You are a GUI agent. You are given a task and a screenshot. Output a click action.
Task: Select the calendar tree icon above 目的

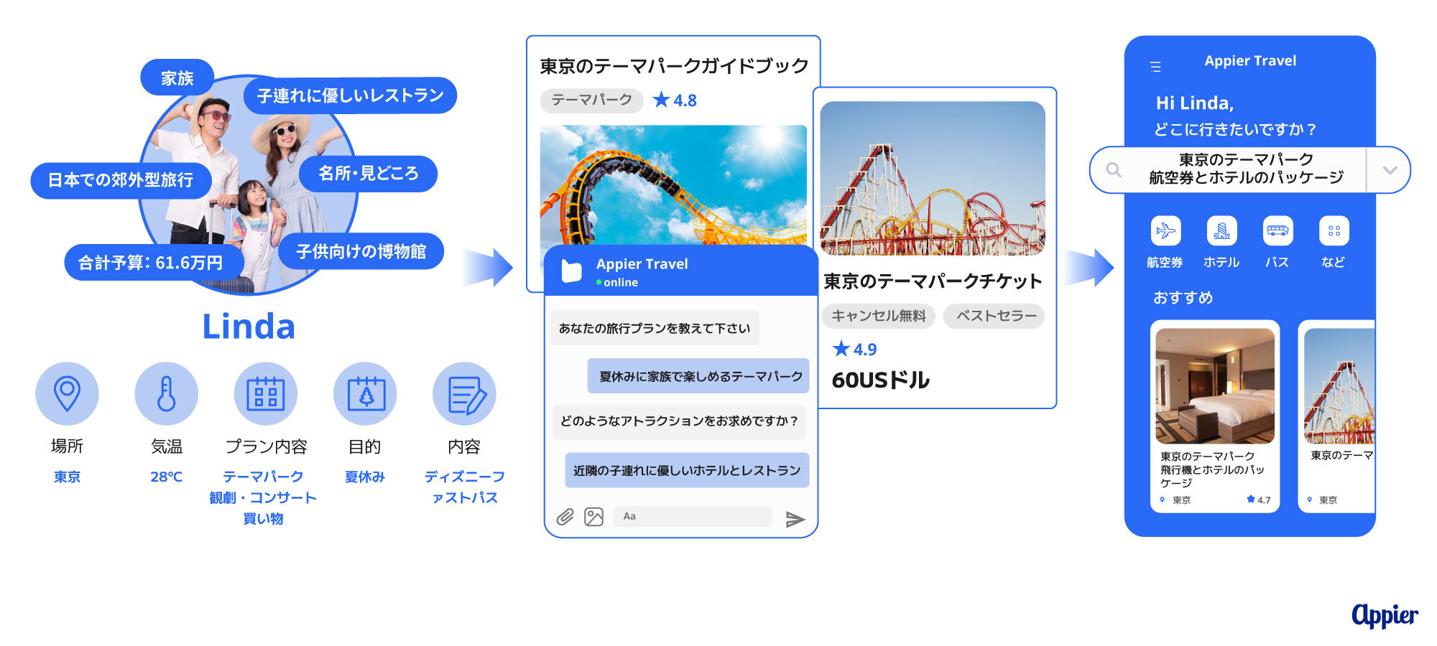pos(365,393)
